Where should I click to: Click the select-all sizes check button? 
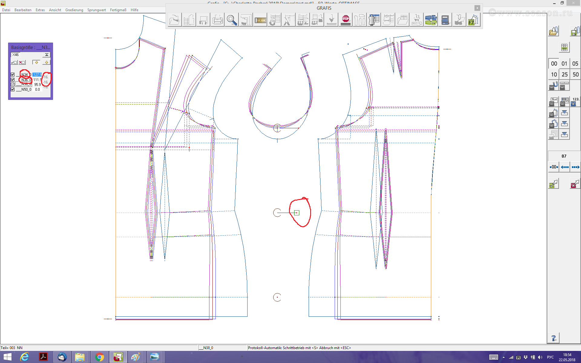coord(14,62)
